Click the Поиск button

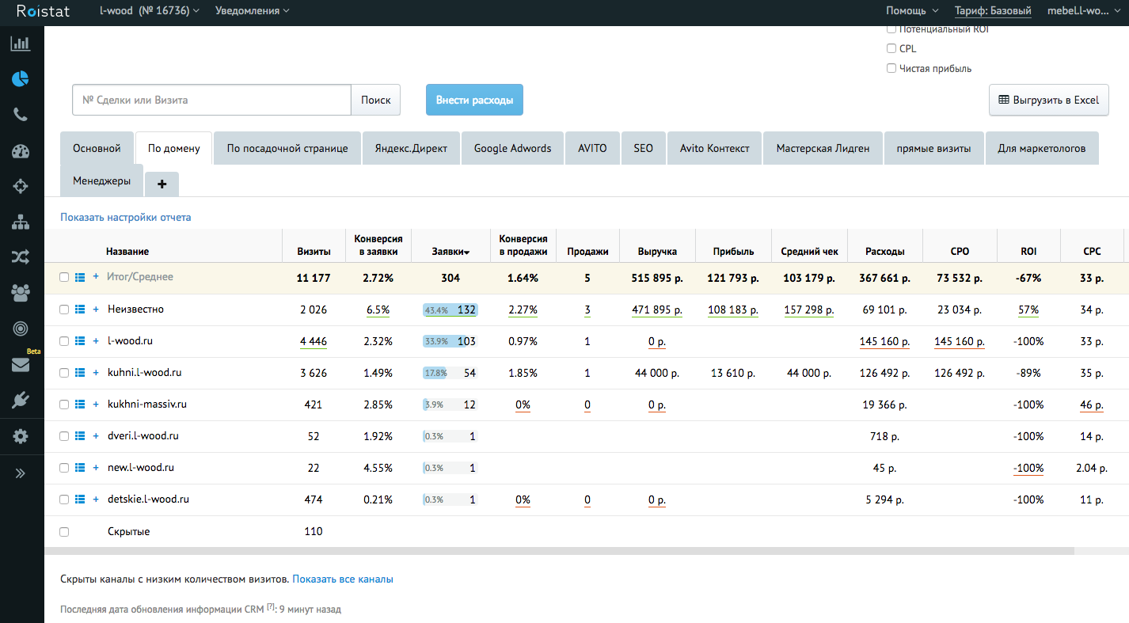pyautogui.click(x=376, y=100)
